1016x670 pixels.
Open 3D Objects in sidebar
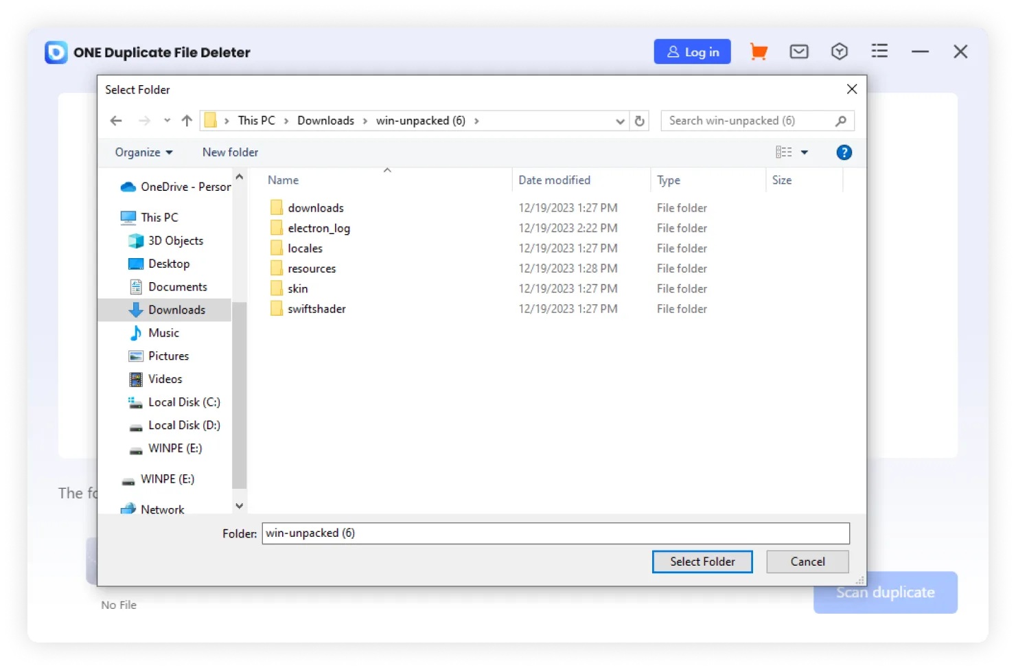pos(176,241)
